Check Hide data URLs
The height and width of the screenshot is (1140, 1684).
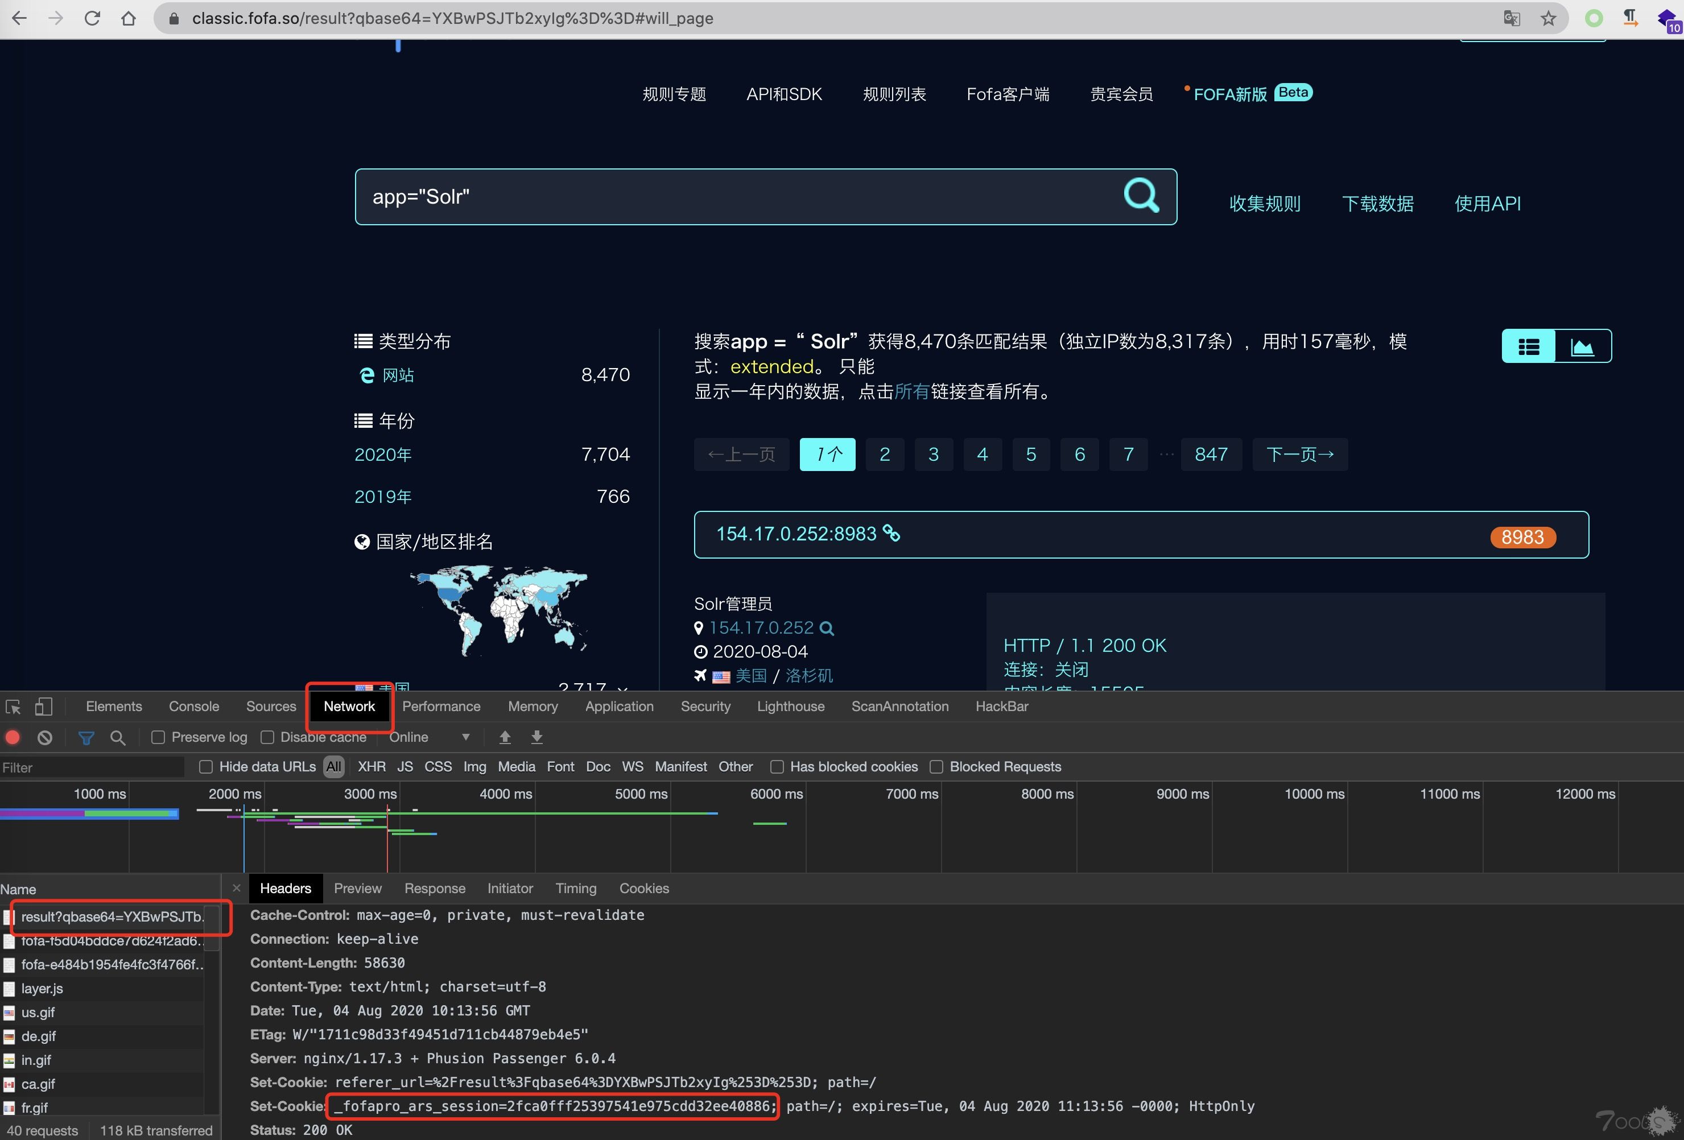[206, 767]
